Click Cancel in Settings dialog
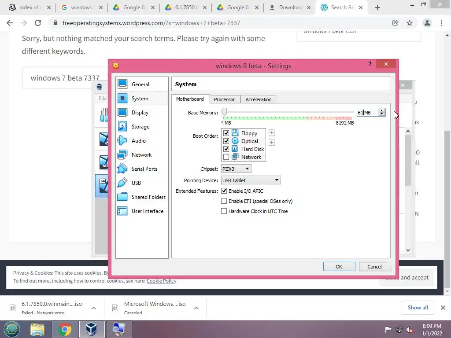The width and height of the screenshot is (451, 338). point(374,266)
